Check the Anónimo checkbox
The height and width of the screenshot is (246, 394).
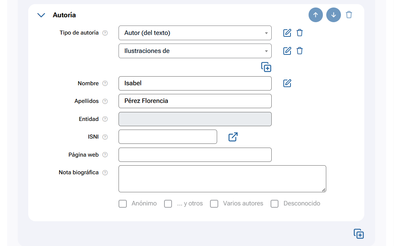point(123,204)
